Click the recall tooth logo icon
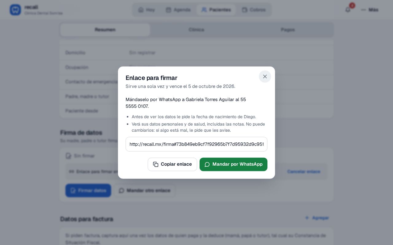This screenshot has width=393, height=245. (15, 10)
